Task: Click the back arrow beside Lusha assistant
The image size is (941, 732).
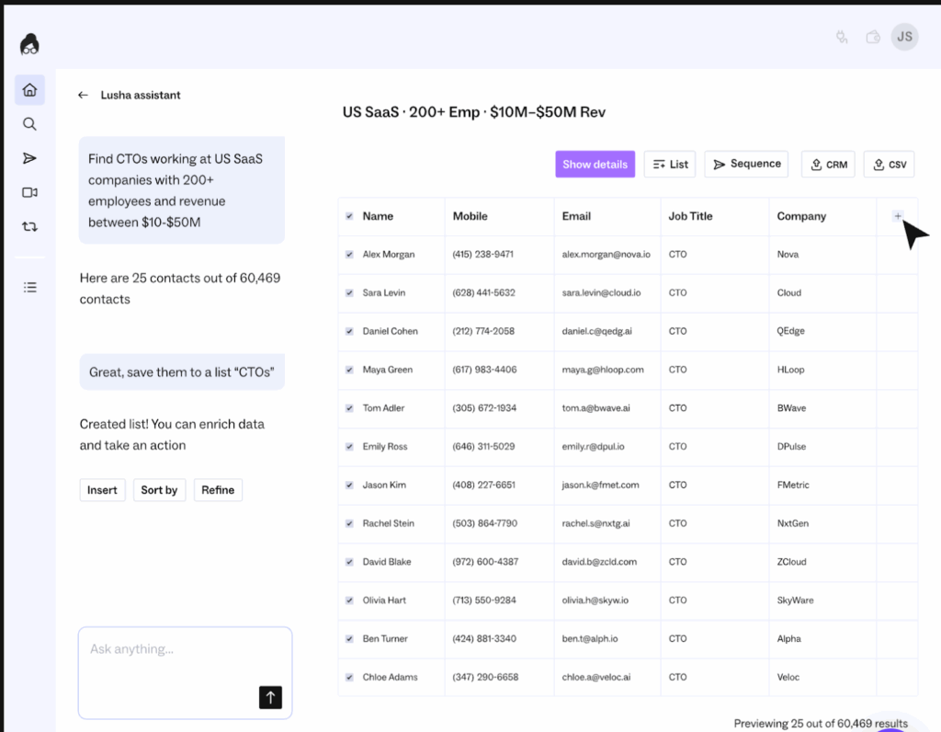Action: (84, 95)
